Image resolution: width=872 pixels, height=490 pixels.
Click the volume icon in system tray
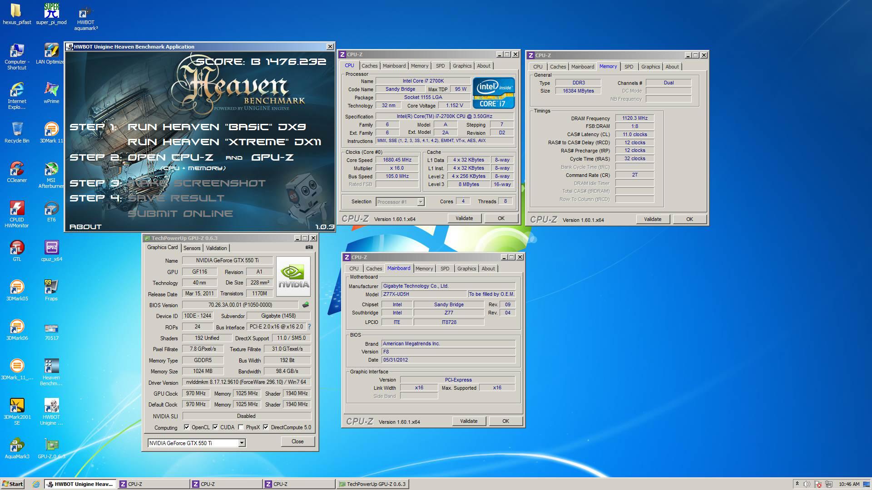807,484
